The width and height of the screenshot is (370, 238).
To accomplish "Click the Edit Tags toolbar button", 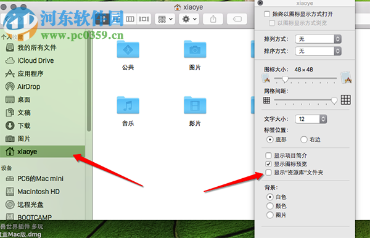I will pyautogui.click(x=237, y=19).
